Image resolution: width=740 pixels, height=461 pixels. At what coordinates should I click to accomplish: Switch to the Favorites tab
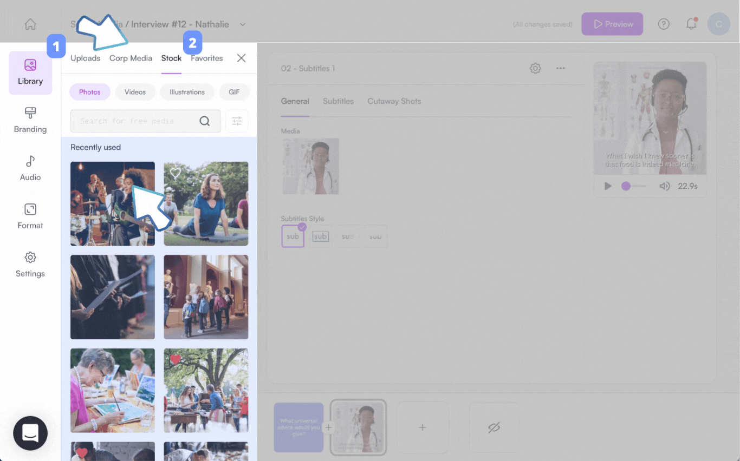(206, 58)
